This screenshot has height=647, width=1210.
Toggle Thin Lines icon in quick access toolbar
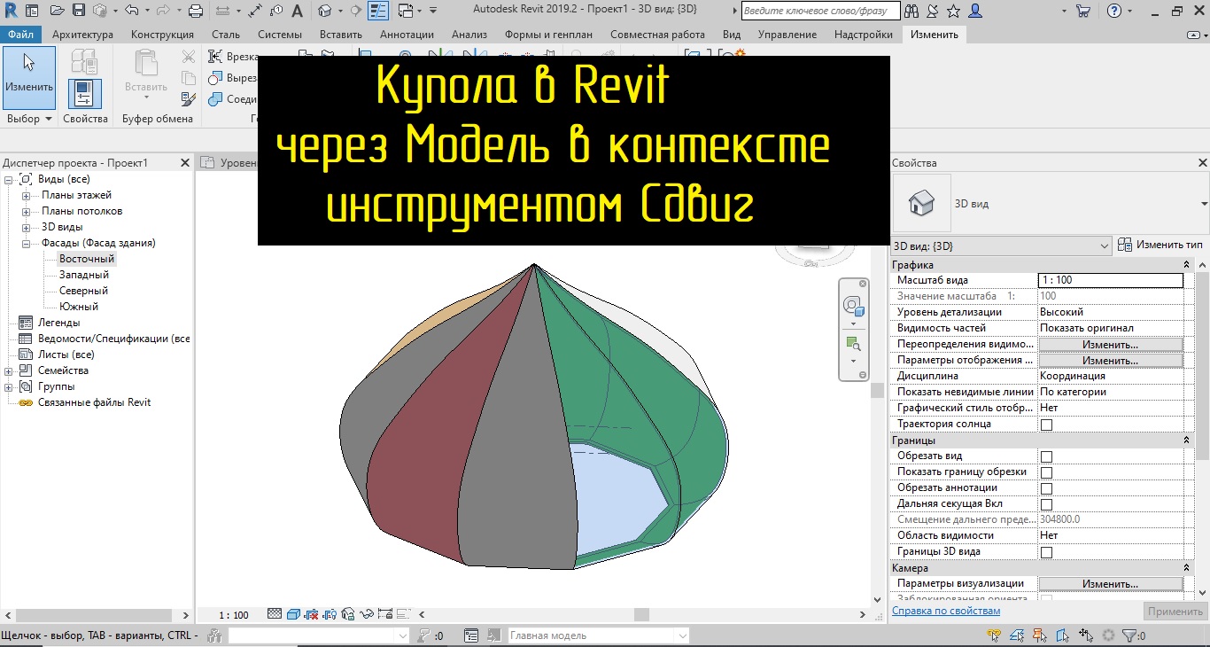tap(378, 12)
